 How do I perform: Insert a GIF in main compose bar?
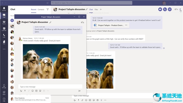(90, 100)
